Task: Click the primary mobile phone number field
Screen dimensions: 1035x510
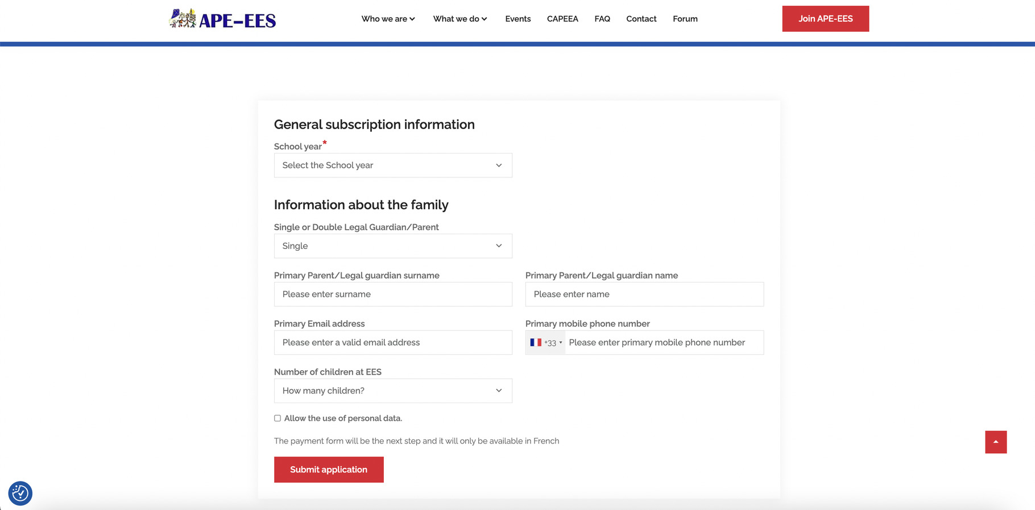Action: click(x=664, y=343)
